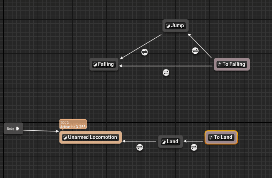Click the conduit icon inside the To Land node
The image size is (272, 178).
pos(211,138)
